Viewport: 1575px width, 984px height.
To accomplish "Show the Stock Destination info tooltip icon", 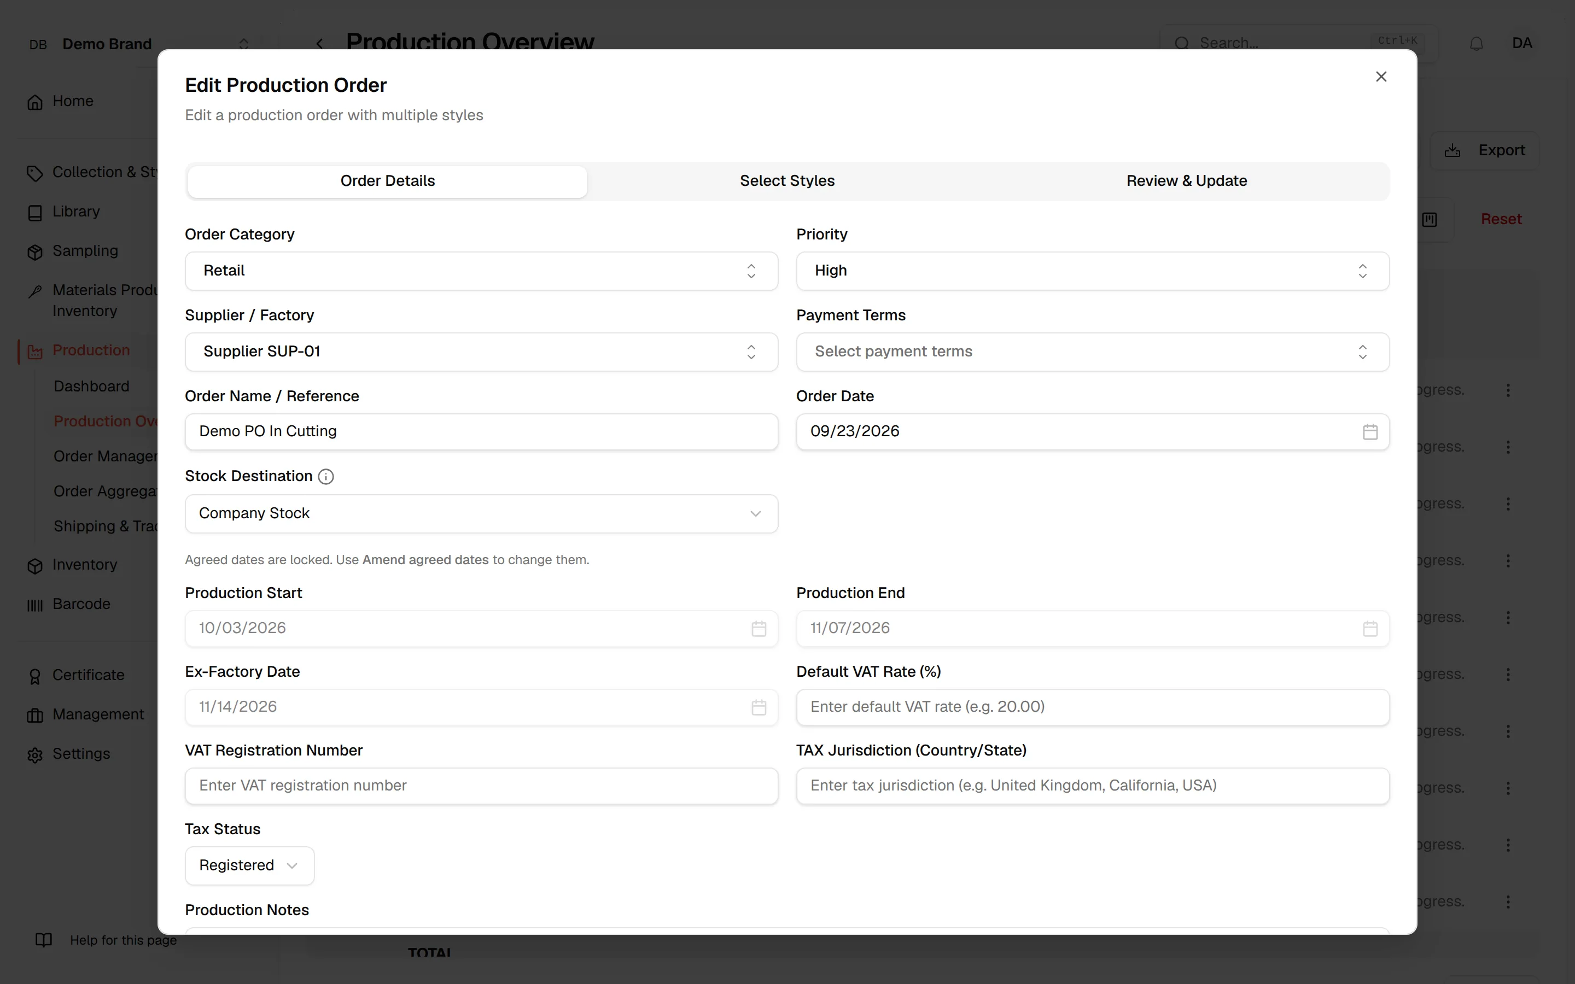I will coord(326,477).
